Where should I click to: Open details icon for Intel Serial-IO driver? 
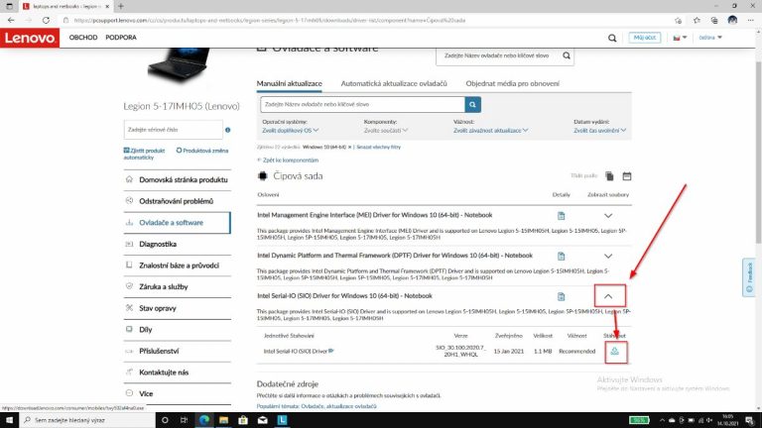[x=561, y=296]
